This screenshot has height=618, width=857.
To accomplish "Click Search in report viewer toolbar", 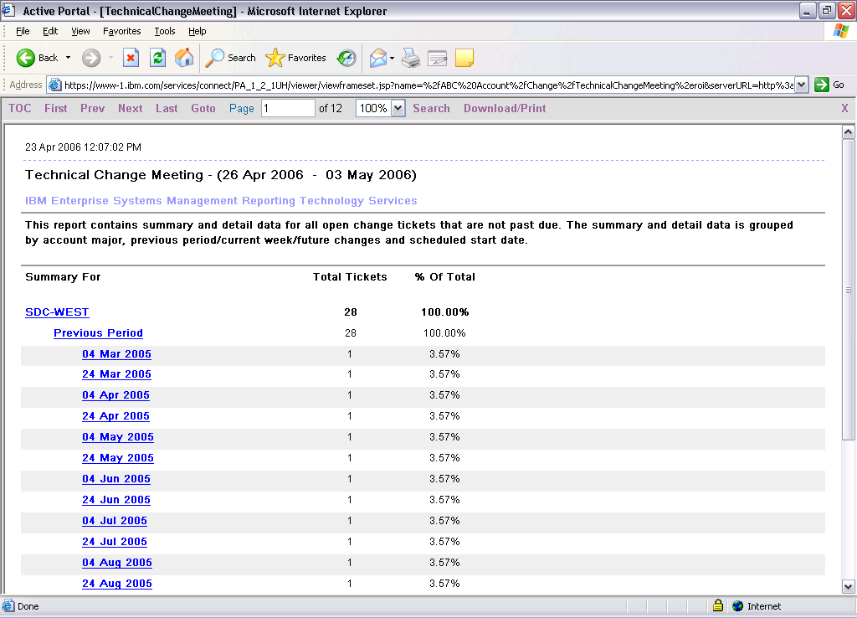I will coord(431,108).
